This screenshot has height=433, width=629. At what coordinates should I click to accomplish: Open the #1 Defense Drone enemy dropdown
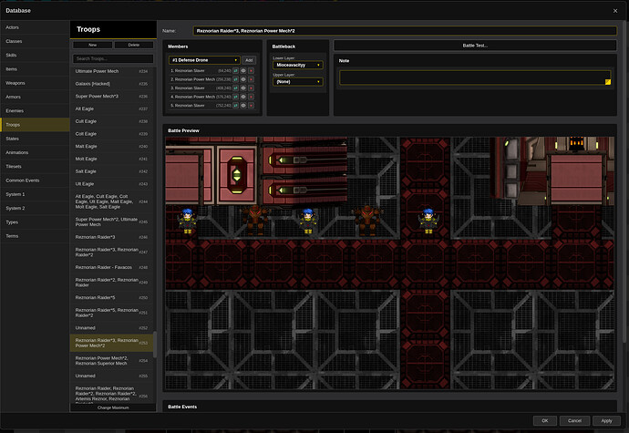tap(204, 60)
